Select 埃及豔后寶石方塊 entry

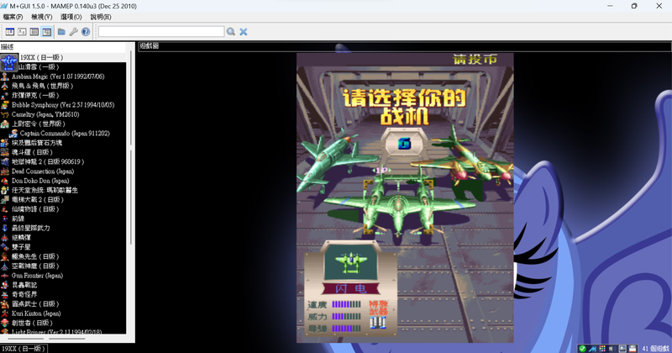37,143
